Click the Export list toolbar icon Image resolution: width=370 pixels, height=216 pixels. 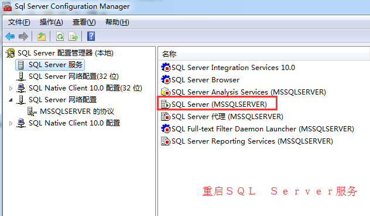point(73,36)
